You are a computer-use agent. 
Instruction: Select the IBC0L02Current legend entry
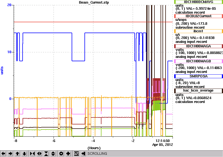pos(198,16)
